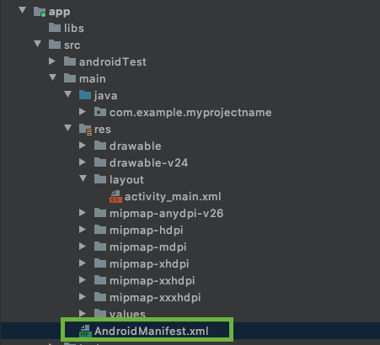Expand the androidTest folder arrow

[x=52, y=61]
